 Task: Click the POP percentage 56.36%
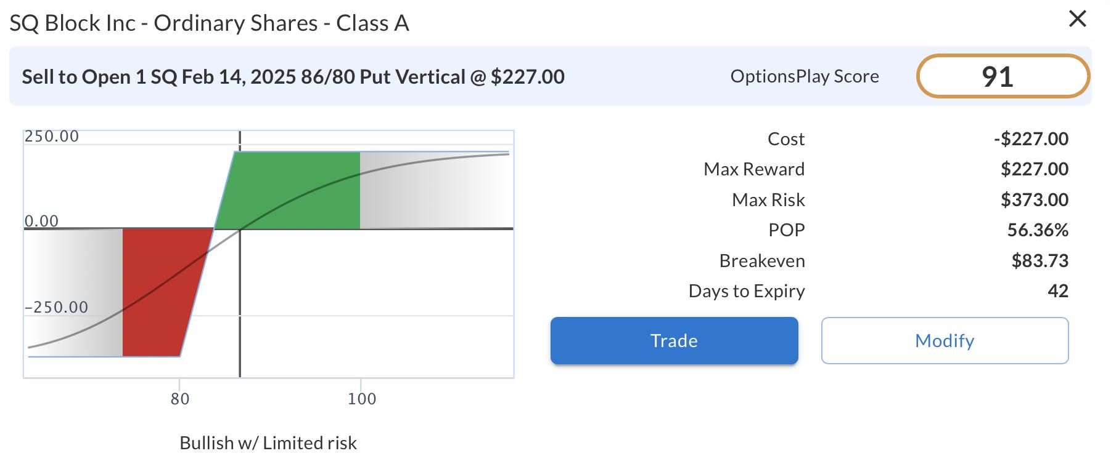pyautogui.click(x=1037, y=230)
